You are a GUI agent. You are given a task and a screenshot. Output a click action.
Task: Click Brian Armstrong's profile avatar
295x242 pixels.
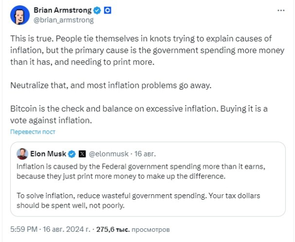18,15
